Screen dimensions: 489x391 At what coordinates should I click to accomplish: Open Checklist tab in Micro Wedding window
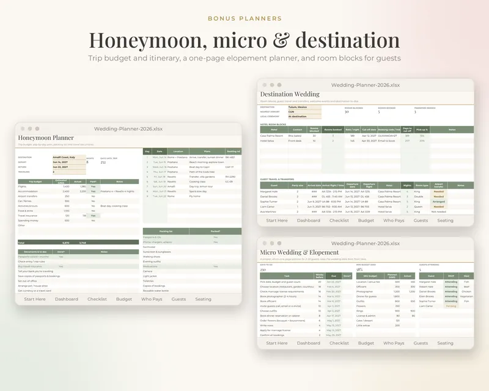[x=339, y=343]
